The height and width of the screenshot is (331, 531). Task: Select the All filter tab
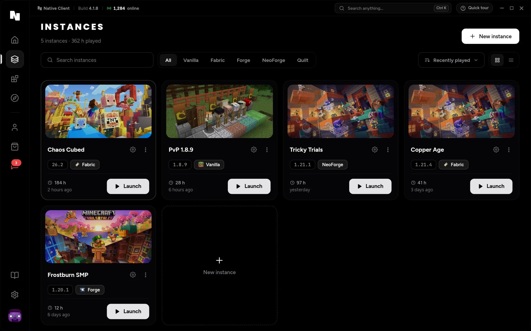(x=168, y=60)
